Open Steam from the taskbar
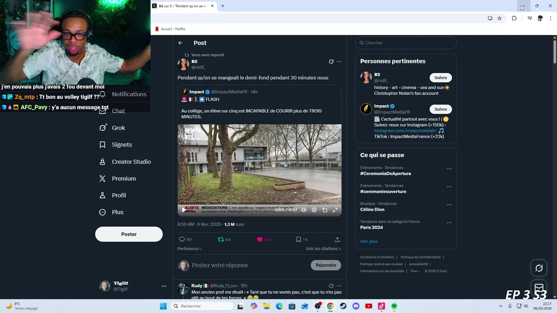Image resolution: width=557 pixels, height=313 pixels. click(343, 306)
